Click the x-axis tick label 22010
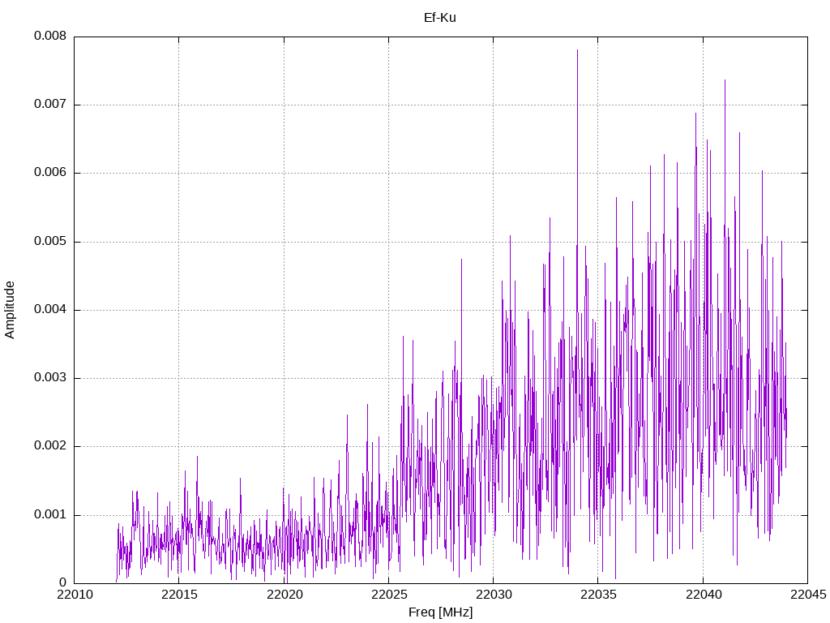 (74, 595)
